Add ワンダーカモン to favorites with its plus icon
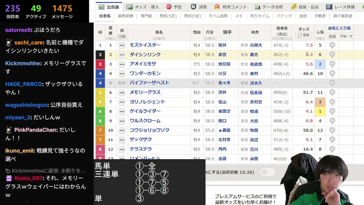The height and width of the screenshot is (205, 364). coord(332,73)
